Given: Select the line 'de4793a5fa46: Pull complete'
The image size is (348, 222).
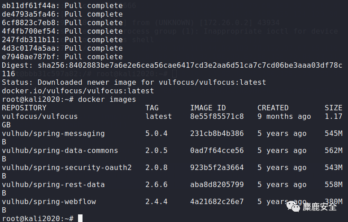Looking at the screenshot, I should (62, 14).
